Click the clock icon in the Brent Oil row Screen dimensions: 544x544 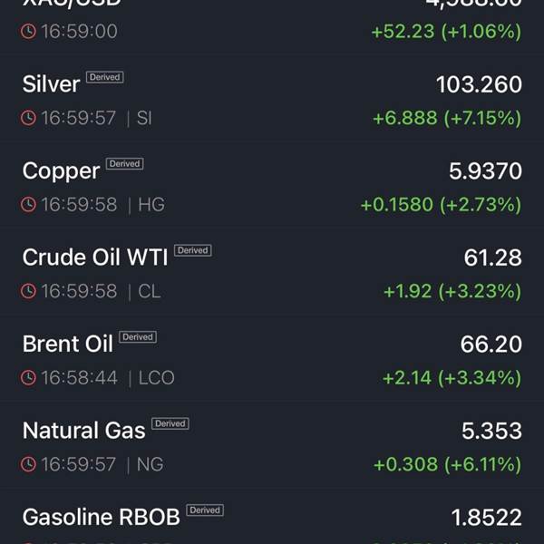tap(28, 377)
